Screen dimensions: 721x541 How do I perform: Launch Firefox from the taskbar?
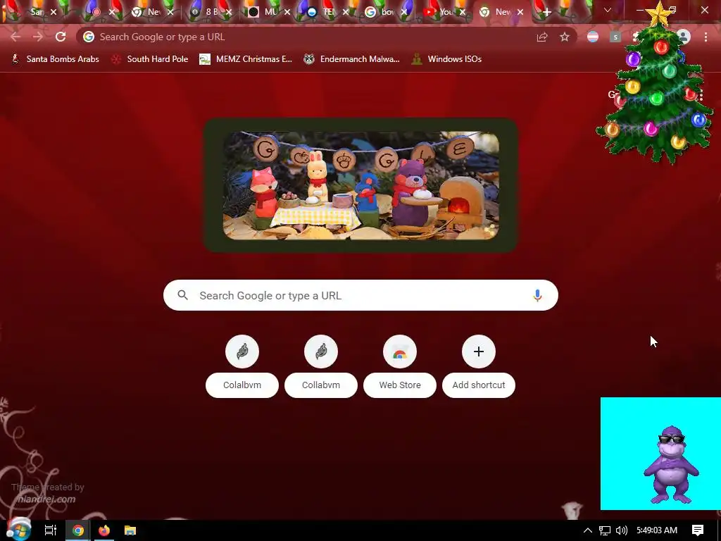104,530
